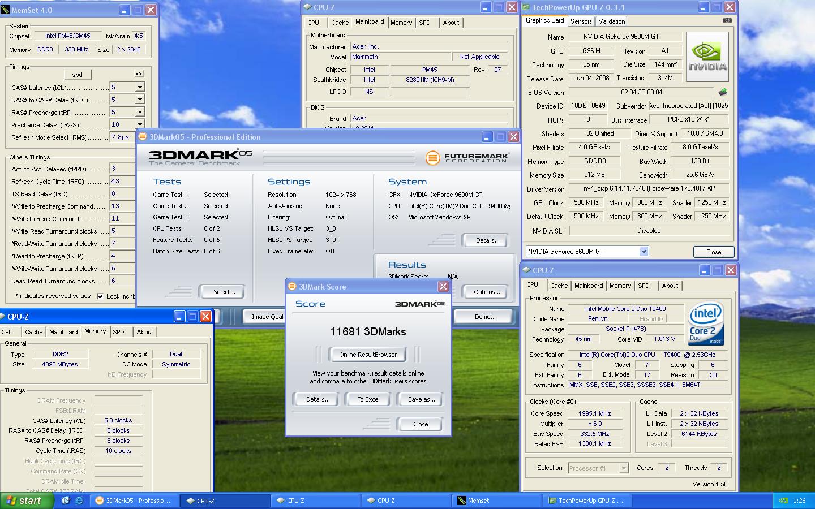Screen dimensions: 815x509
Task: Open the Processor #1 selection dropdown in CPU-Z
Action: [x=624, y=468]
